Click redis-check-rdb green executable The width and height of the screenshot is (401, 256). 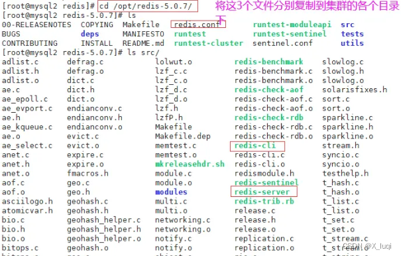[x=269, y=117]
